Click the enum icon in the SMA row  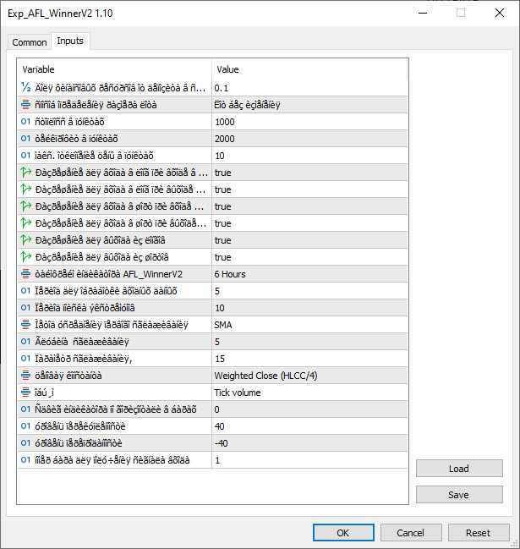(26, 325)
